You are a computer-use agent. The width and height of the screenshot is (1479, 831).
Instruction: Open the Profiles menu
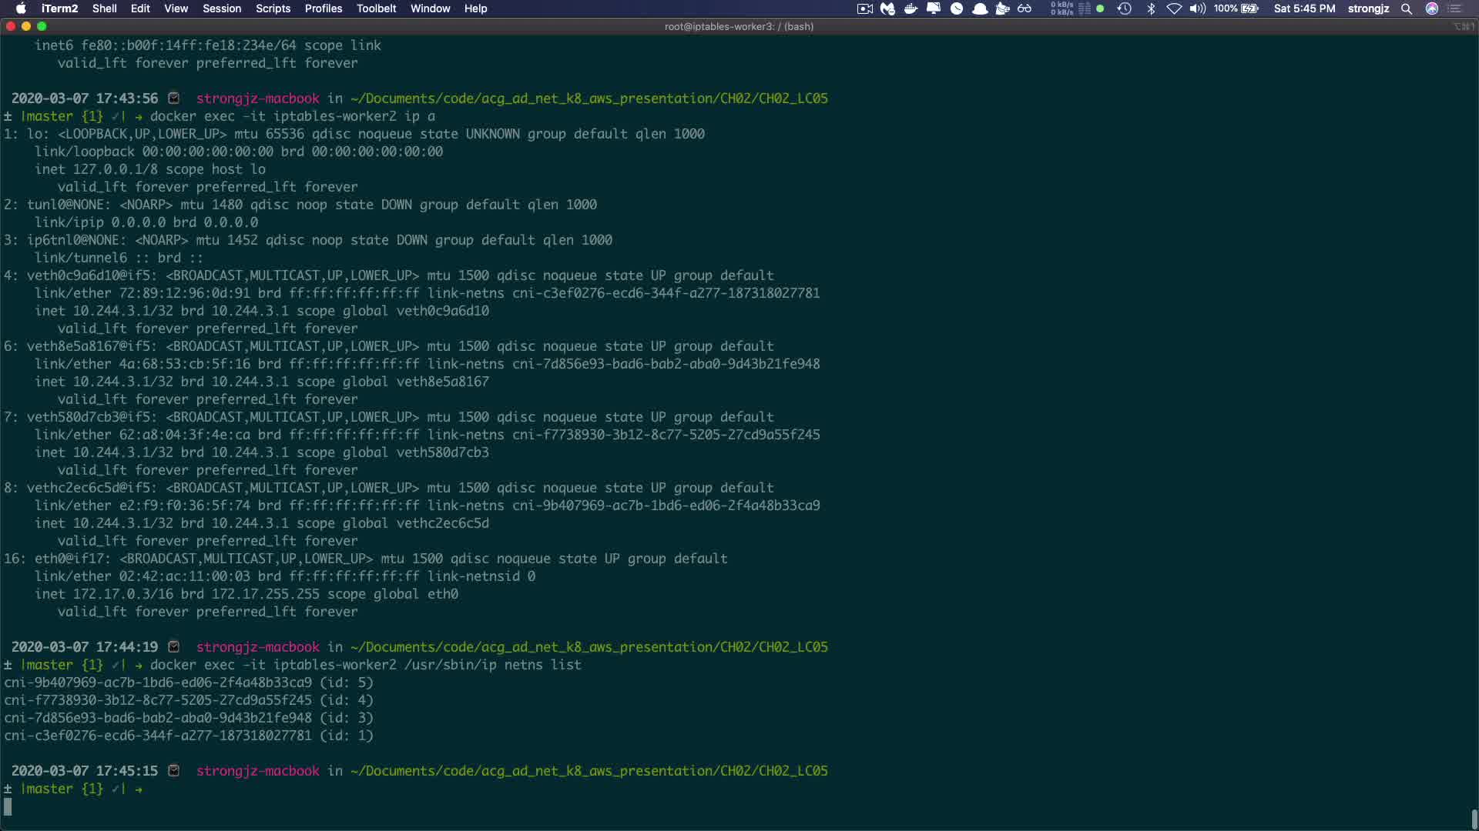pyautogui.click(x=323, y=8)
